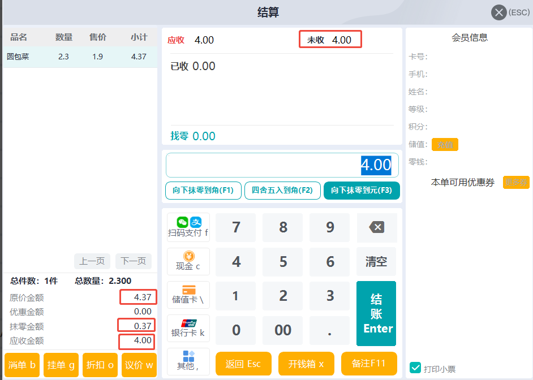
Task: Click the 充值 recharge button
Action: click(x=445, y=145)
